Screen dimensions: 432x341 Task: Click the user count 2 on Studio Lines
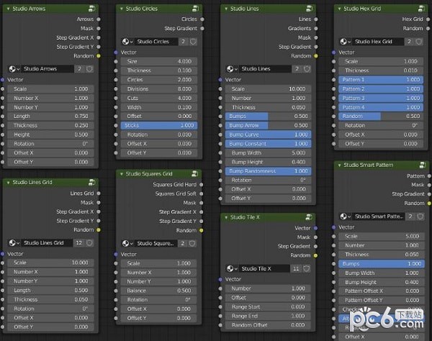pyautogui.click(x=297, y=69)
